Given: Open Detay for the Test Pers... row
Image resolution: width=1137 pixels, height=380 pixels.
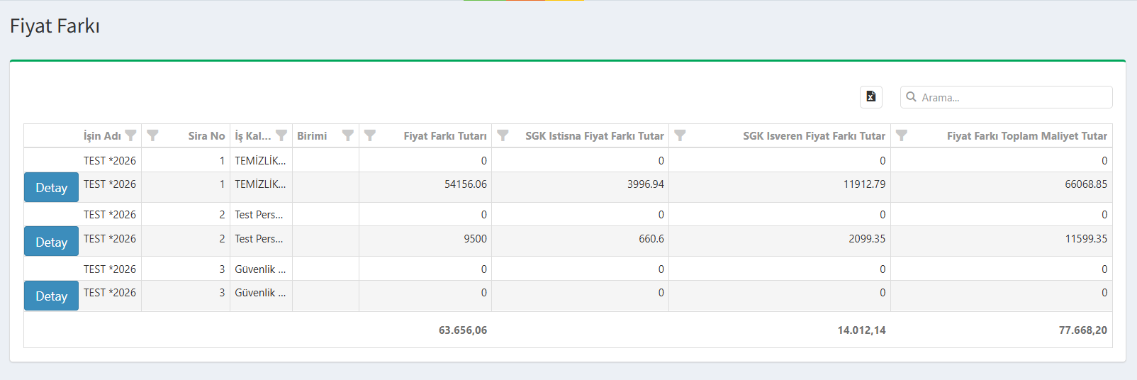Looking at the screenshot, I should (51, 242).
